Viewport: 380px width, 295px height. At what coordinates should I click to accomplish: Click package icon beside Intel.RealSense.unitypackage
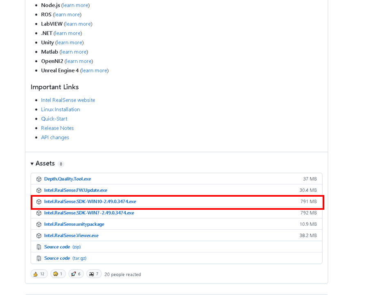click(x=39, y=225)
